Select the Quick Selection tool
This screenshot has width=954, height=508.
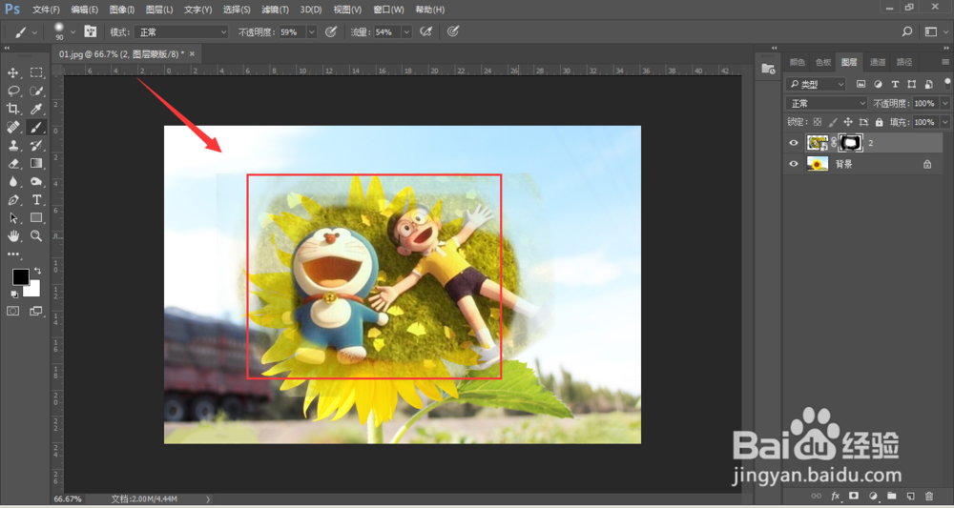pyautogui.click(x=36, y=91)
